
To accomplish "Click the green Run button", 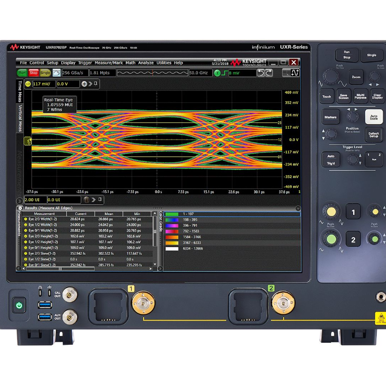I will pos(22,73).
